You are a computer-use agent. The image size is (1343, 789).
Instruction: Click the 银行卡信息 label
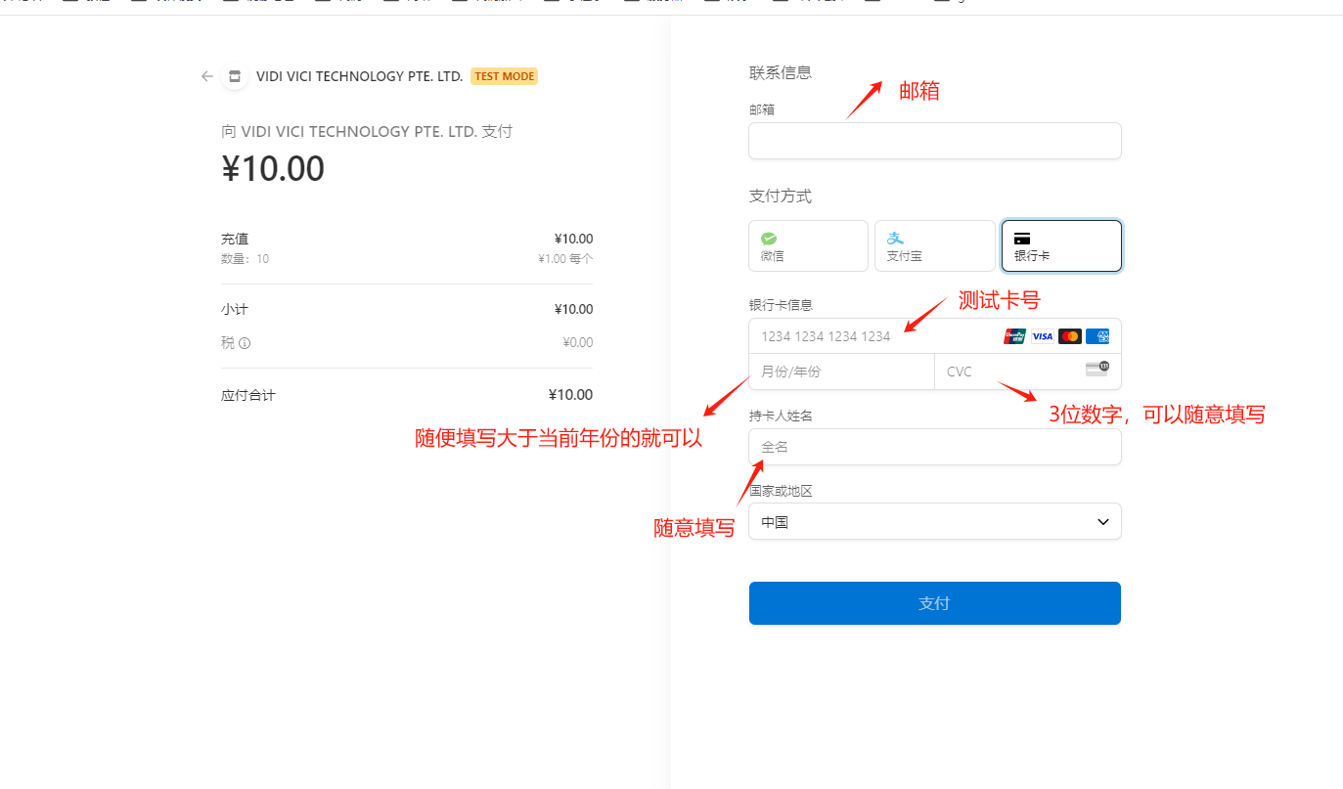[x=781, y=305]
